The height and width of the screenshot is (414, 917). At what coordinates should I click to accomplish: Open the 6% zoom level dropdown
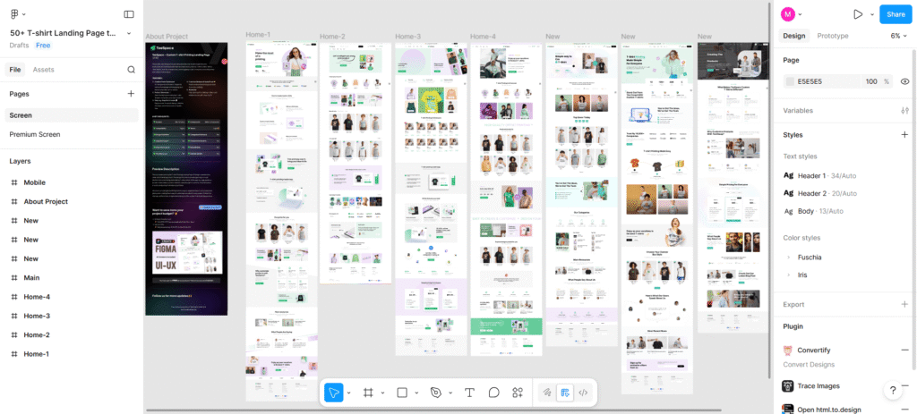click(899, 36)
